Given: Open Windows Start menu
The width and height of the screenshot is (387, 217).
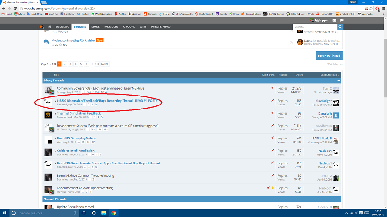Looking at the screenshot, I should [4, 213].
